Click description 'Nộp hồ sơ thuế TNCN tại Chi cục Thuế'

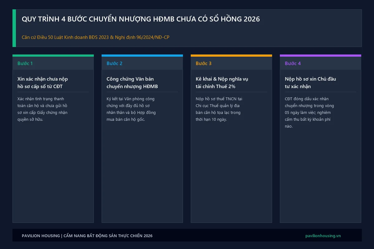click(219, 109)
